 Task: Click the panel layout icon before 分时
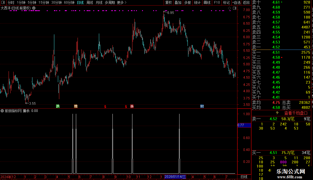click(x=3, y=2)
